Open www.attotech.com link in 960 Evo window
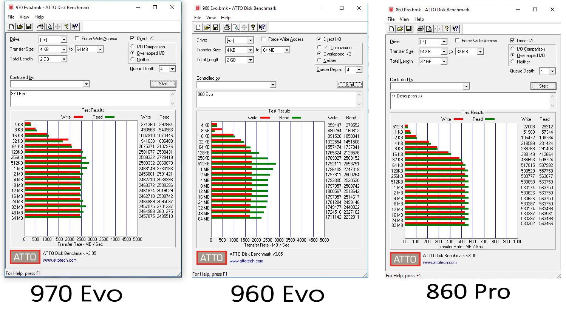Screen dimensions: 566x310 tap(246, 261)
